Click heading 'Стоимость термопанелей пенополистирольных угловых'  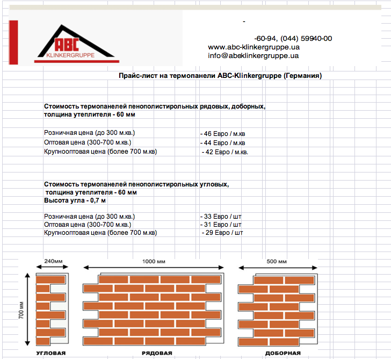click(x=136, y=184)
